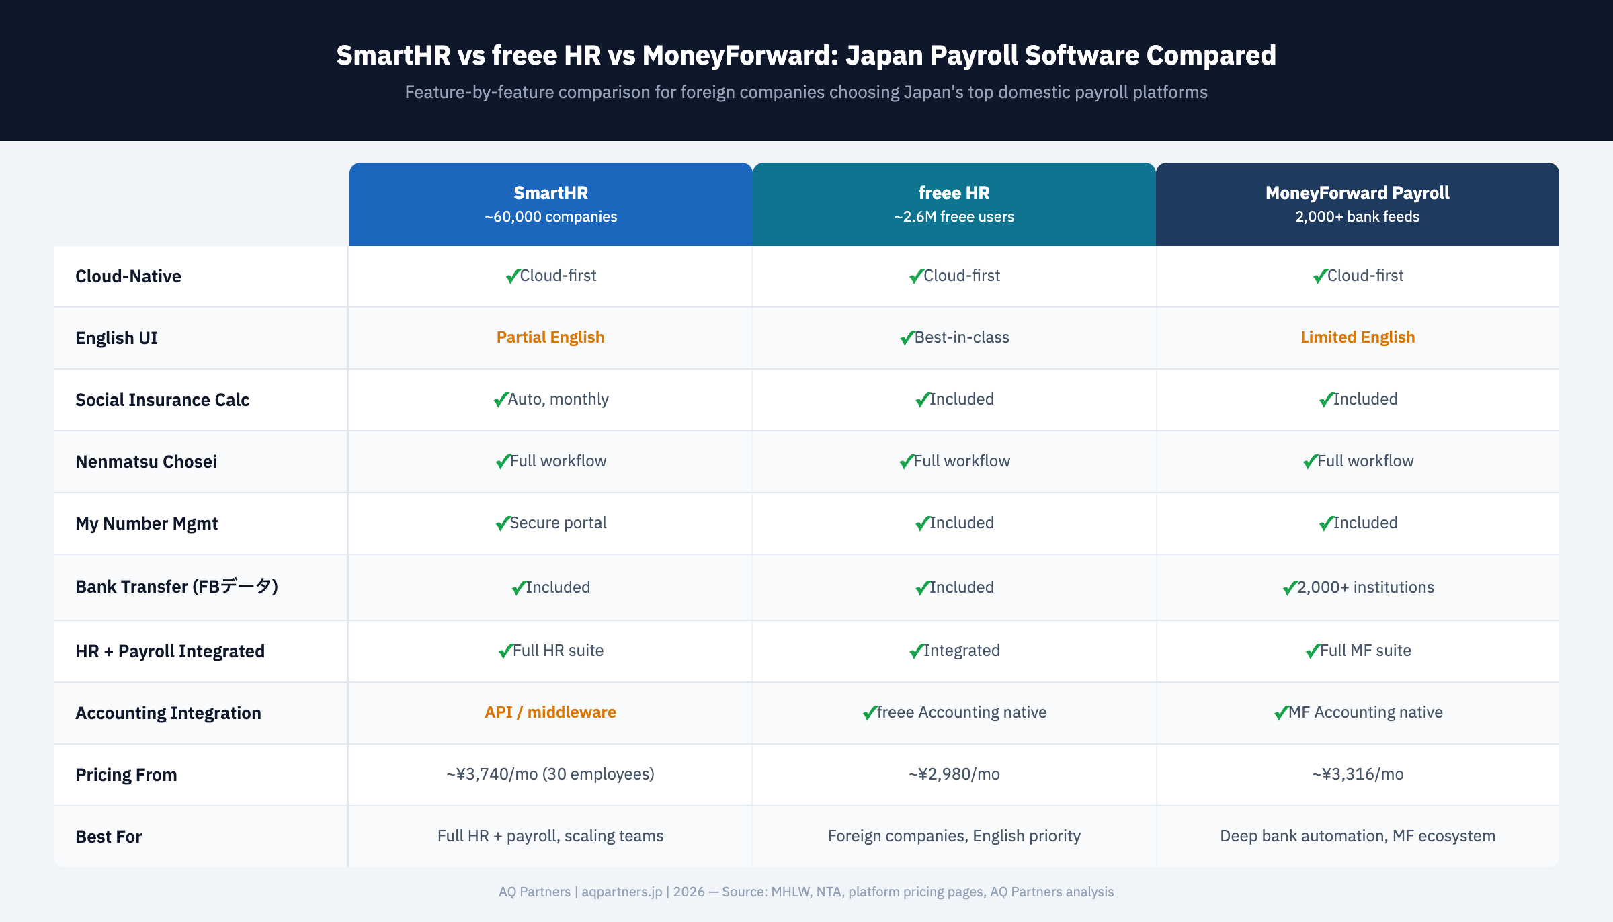The height and width of the screenshot is (922, 1613).
Task: Click the Pricing From row heading
Action: click(126, 774)
